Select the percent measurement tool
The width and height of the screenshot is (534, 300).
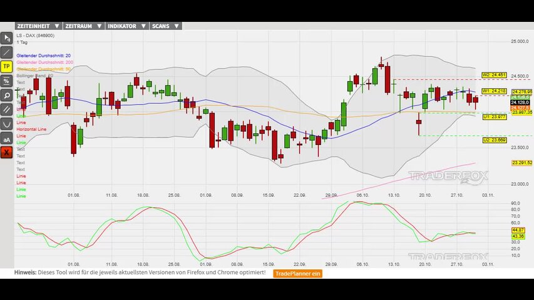click(x=7, y=81)
